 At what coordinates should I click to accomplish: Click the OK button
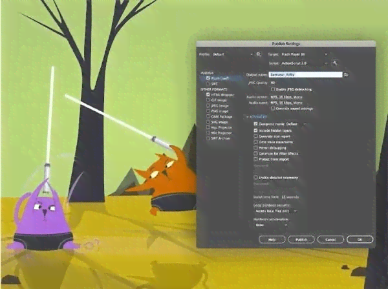[x=360, y=239]
